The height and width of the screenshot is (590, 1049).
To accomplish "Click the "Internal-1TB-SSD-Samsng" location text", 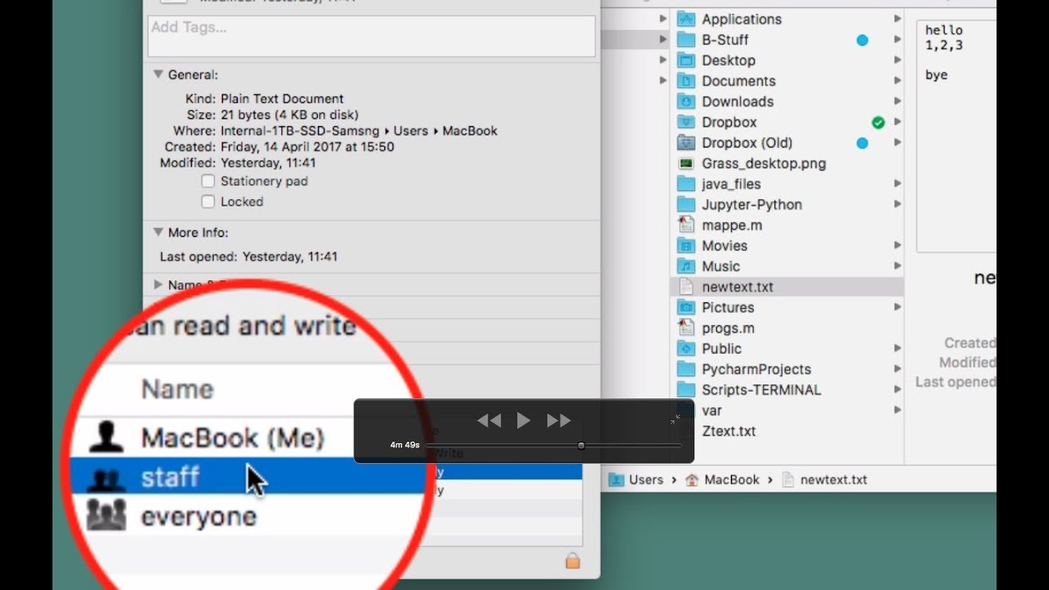I will 300,131.
